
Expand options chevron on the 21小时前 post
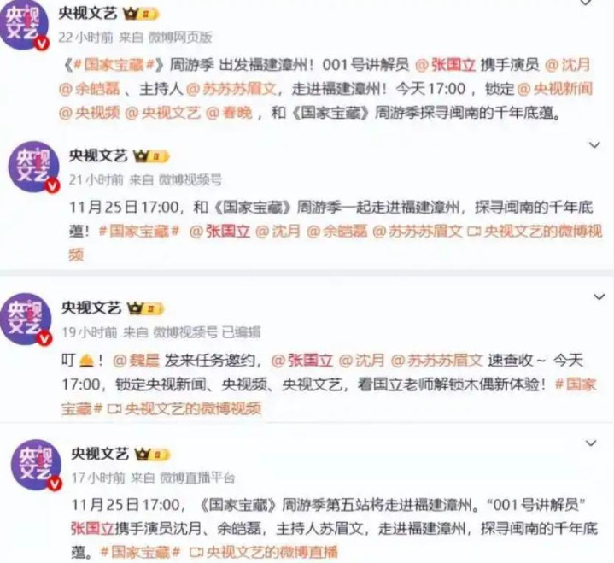click(595, 145)
